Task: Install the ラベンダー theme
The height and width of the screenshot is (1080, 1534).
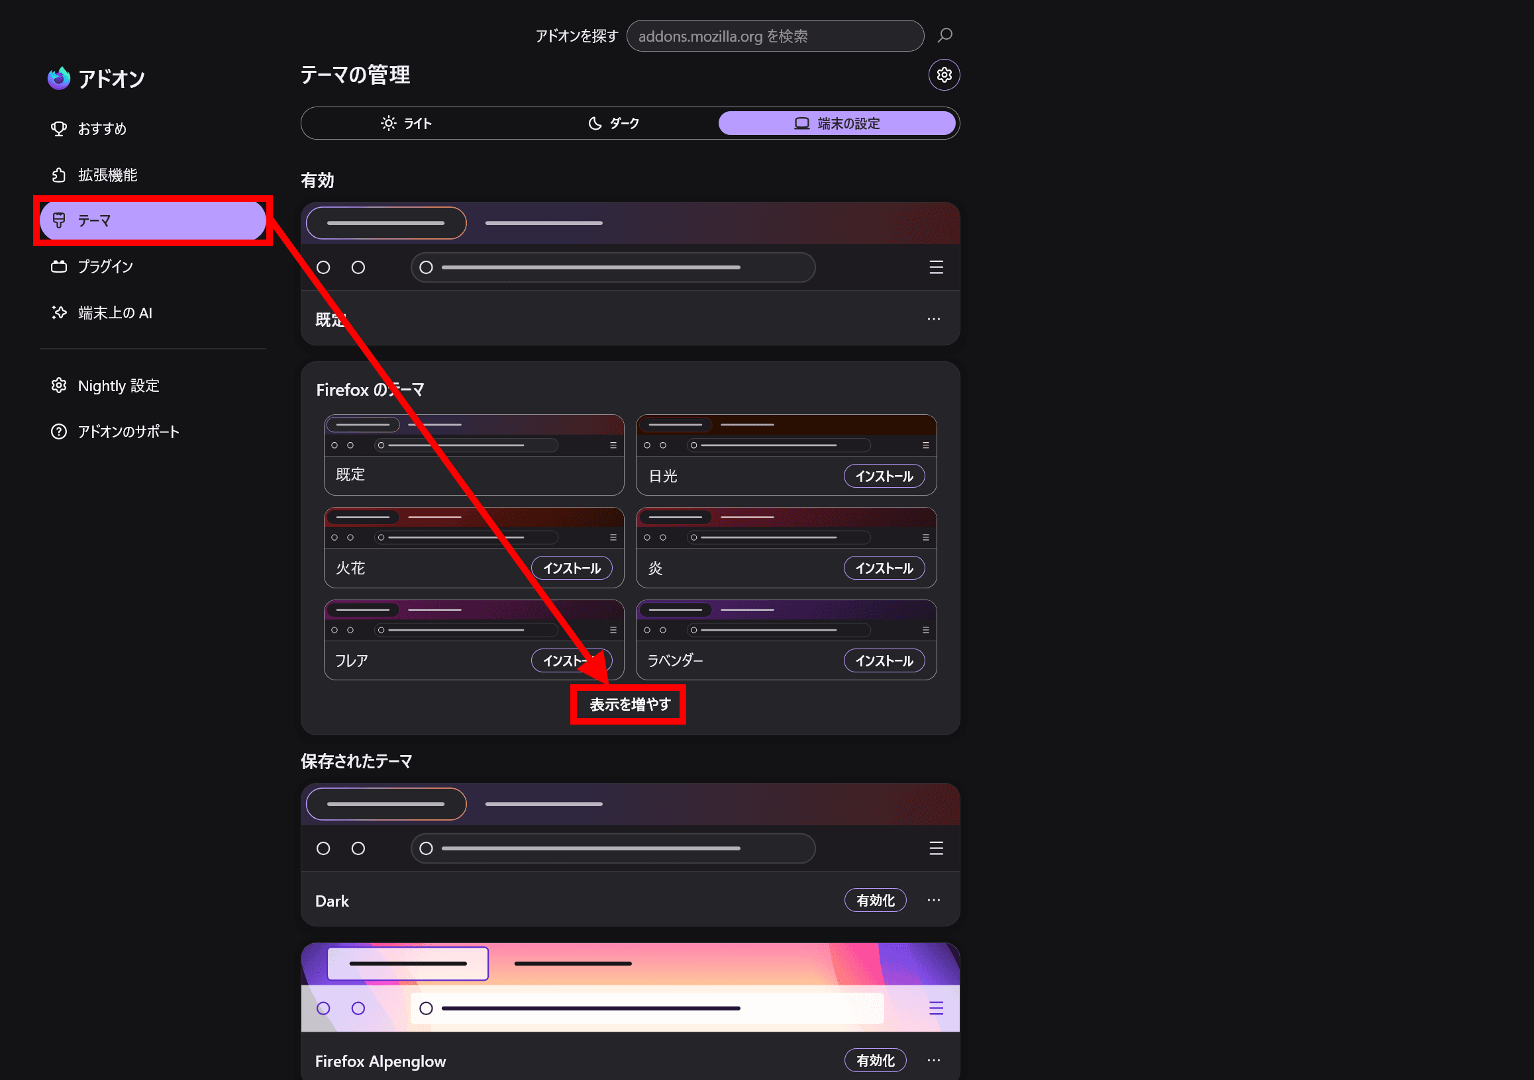Action: (x=884, y=661)
